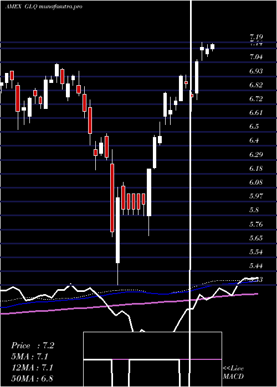Click the 6.5 price axis label

(254, 127)
